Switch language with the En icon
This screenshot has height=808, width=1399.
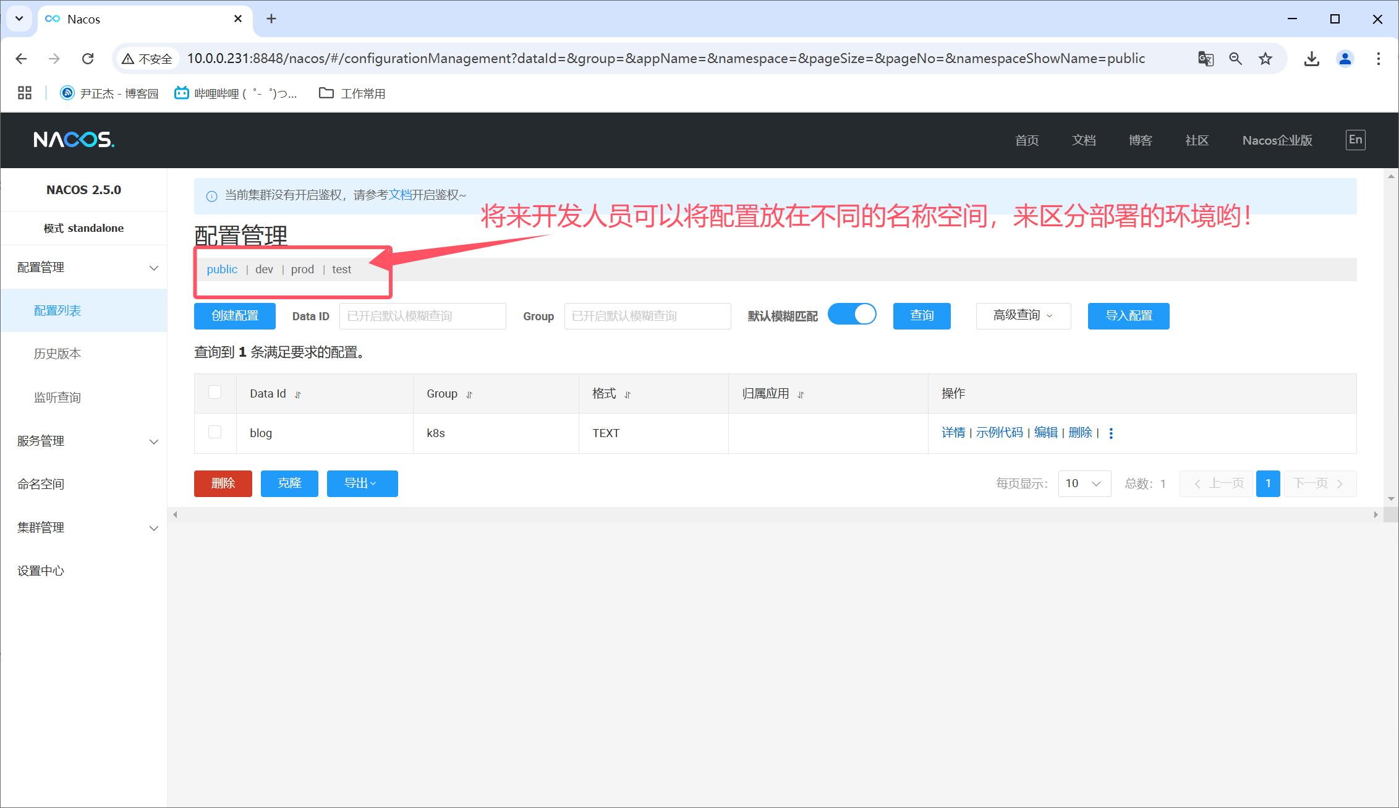tap(1355, 140)
